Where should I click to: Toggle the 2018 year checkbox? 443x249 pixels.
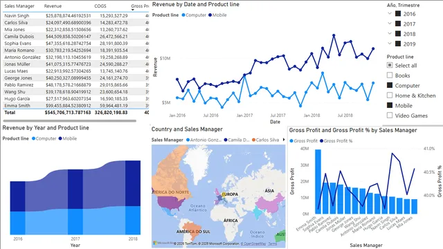point(398,34)
